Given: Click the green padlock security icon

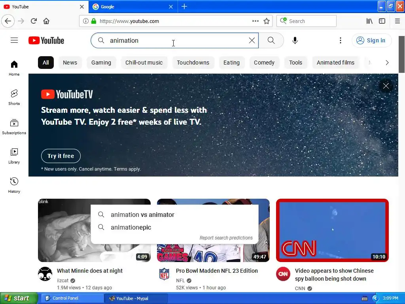Looking at the screenshot, I should [93, 21].
